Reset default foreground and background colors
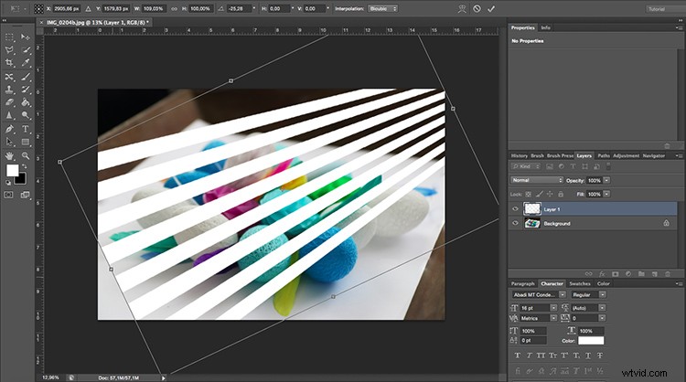The height and width of the screenshot is (382, 686). point(8,183)
